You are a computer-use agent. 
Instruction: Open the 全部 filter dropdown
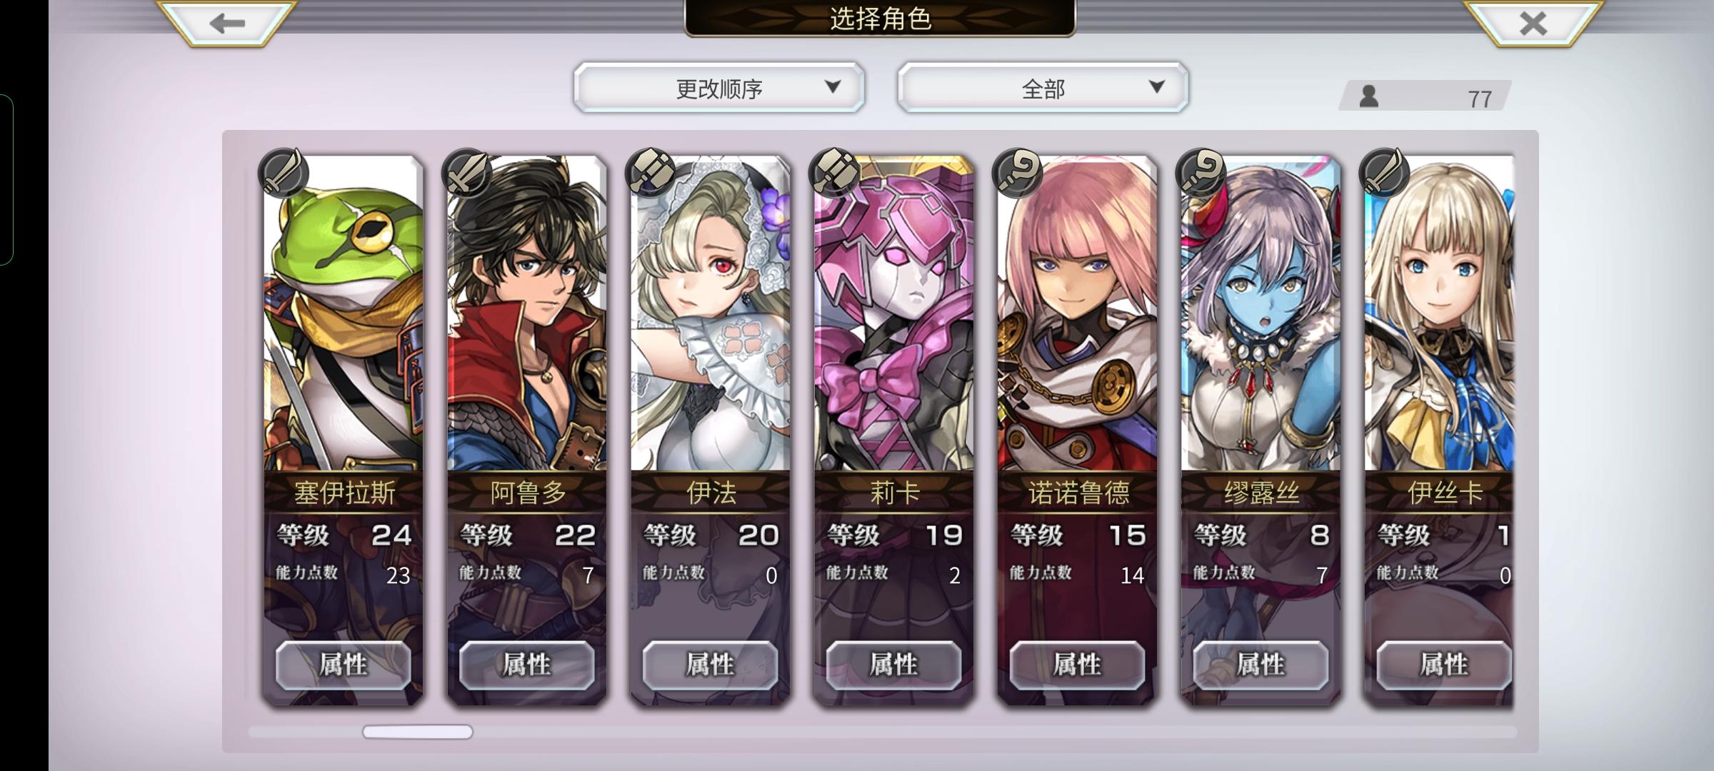point(1043,88)
